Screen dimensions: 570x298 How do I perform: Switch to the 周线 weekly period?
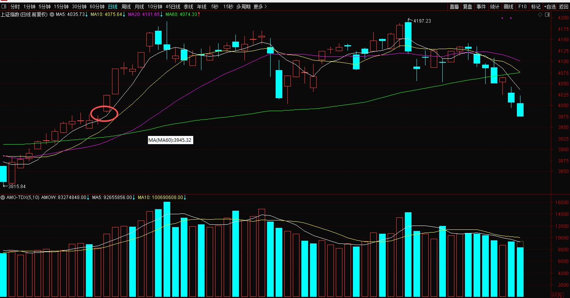point(126,7)
